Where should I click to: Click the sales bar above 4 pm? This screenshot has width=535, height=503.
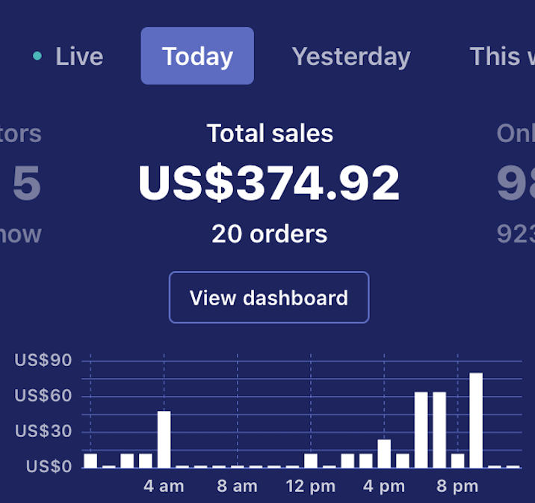[384, 453]
